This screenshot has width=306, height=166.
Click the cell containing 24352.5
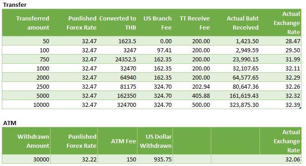click(117, 60)
